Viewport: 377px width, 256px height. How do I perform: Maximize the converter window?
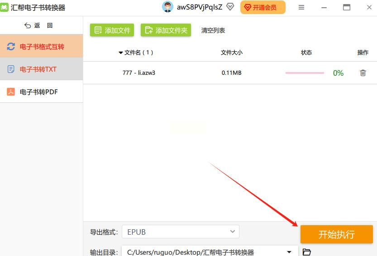coord(347,7)
